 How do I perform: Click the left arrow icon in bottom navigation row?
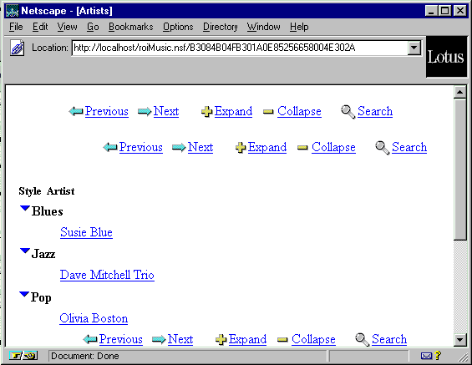[x=90, y=339]
